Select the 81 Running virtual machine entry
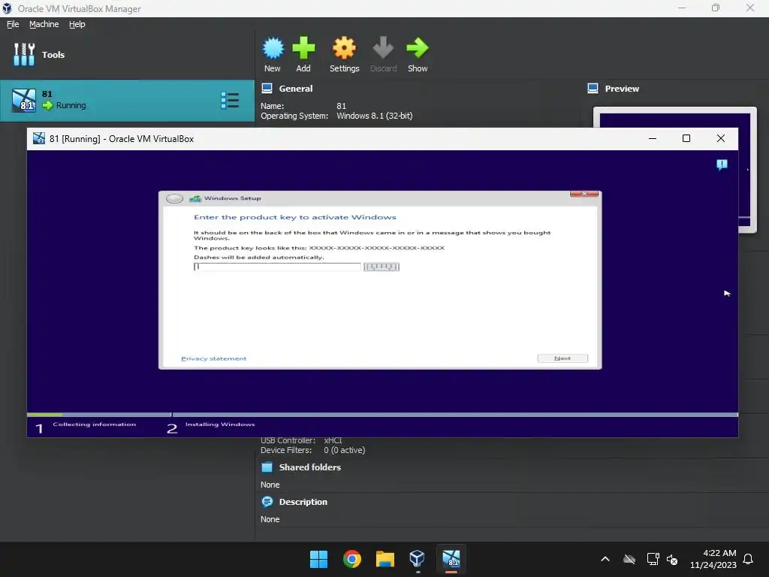The width and height of the screenshot is (769, 577). click(127, 101)
